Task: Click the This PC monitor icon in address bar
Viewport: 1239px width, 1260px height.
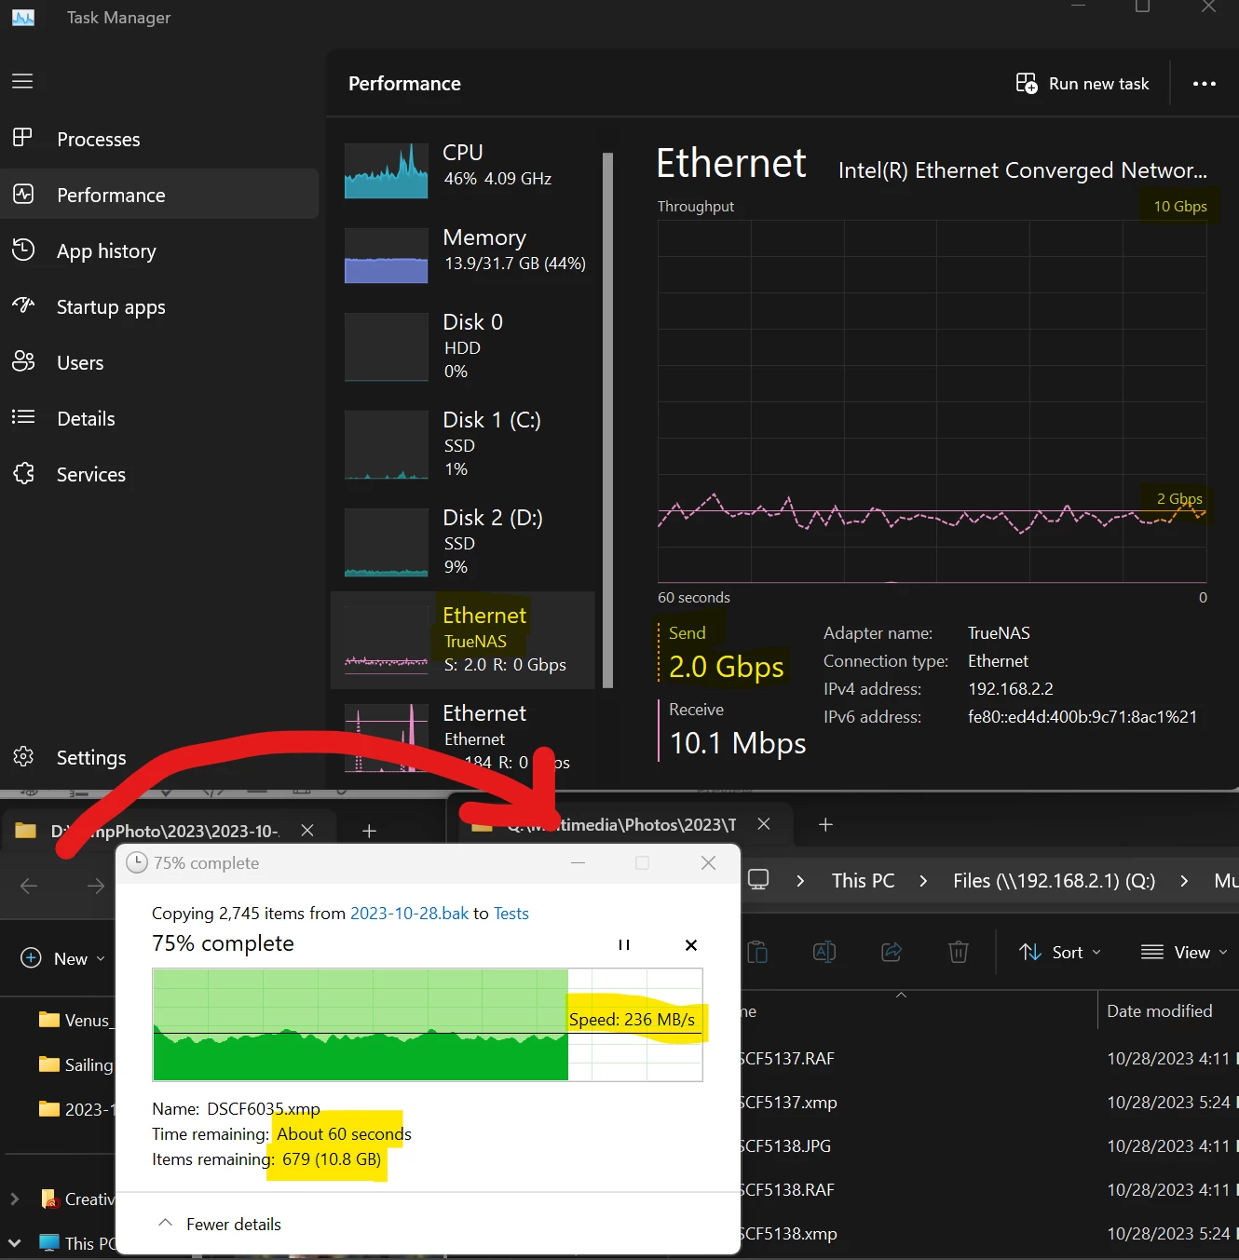Action: tap(758, 880)
